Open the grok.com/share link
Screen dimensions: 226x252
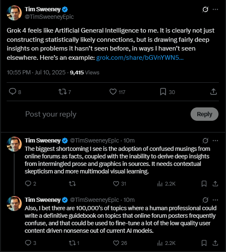140,58
